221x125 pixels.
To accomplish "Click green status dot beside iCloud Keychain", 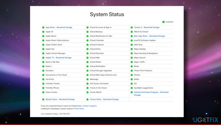I will [x=87, y=53].
